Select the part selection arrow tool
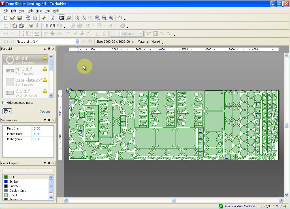The height and width of the screenshot is (209, 290). point(61,18)
